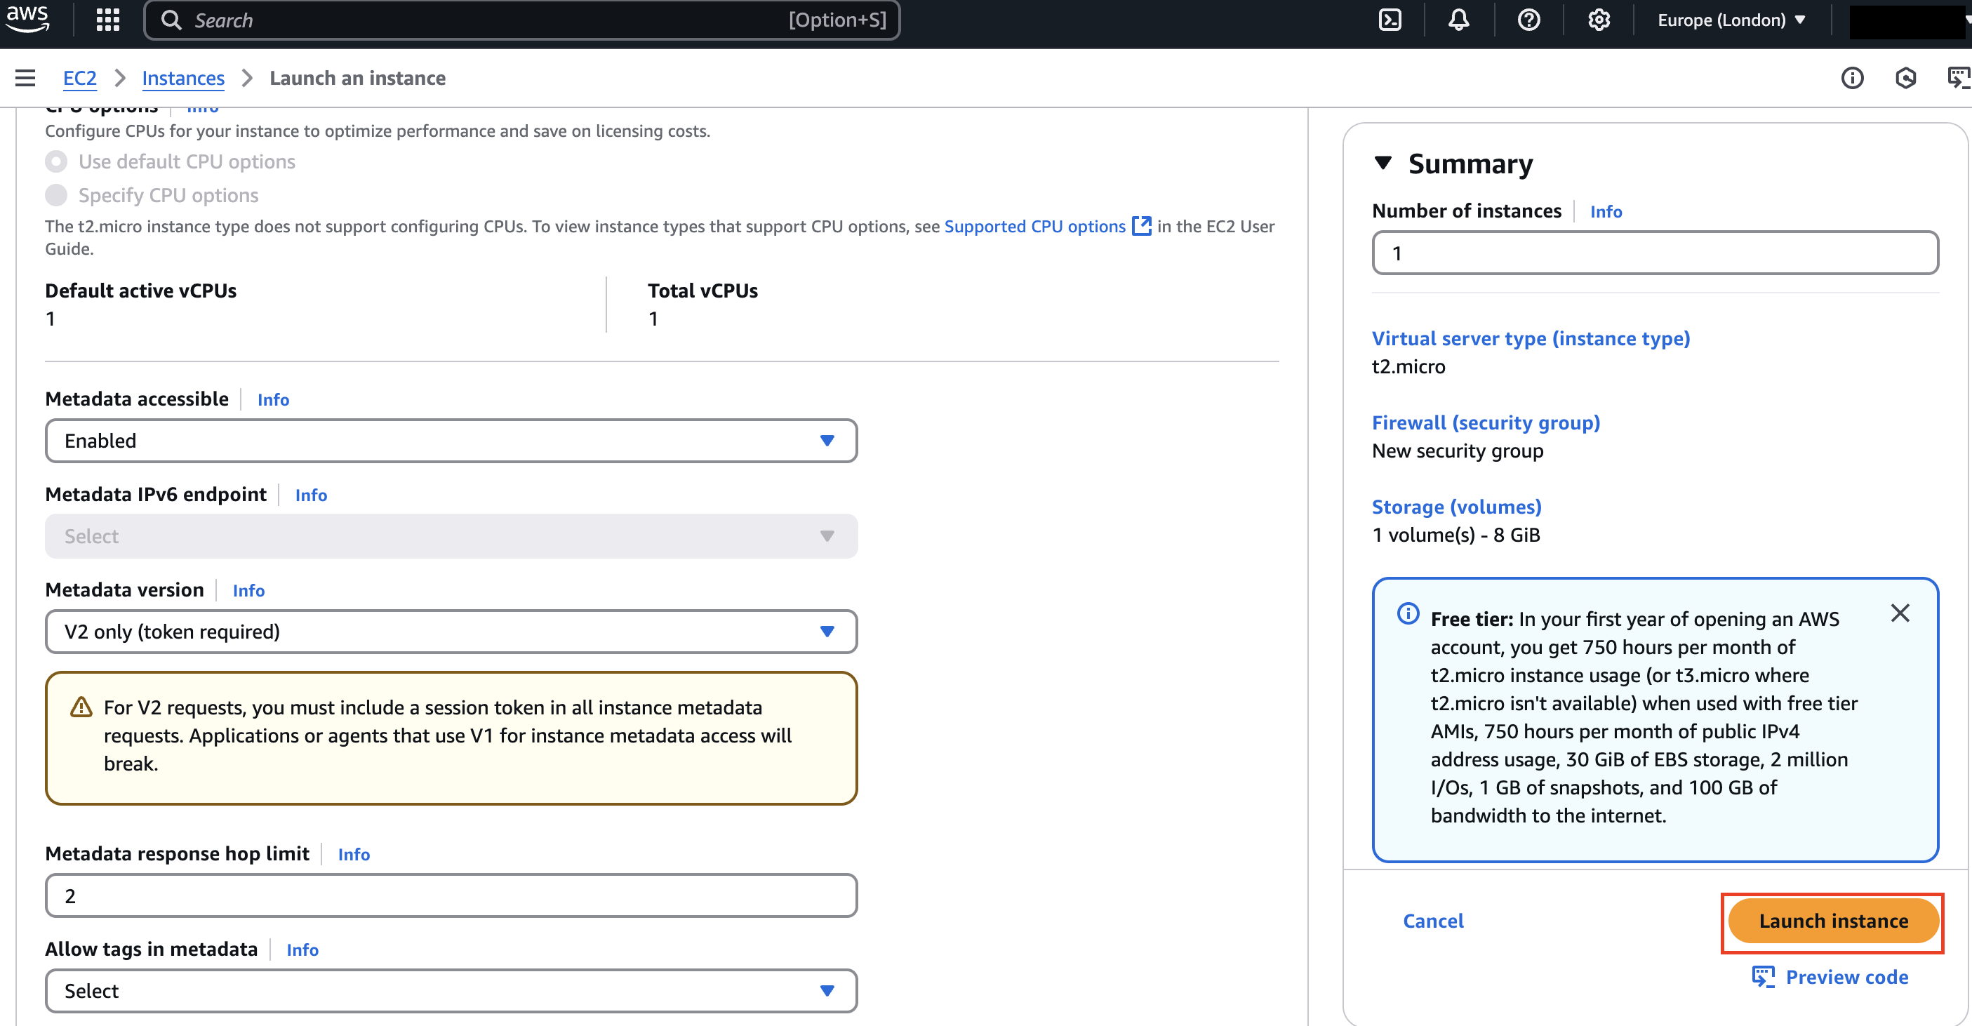Image resolution: width=1972 pixels, height=1026 pixels.
Task: Open the settings gear menu
Action: tap(1599, 20)
